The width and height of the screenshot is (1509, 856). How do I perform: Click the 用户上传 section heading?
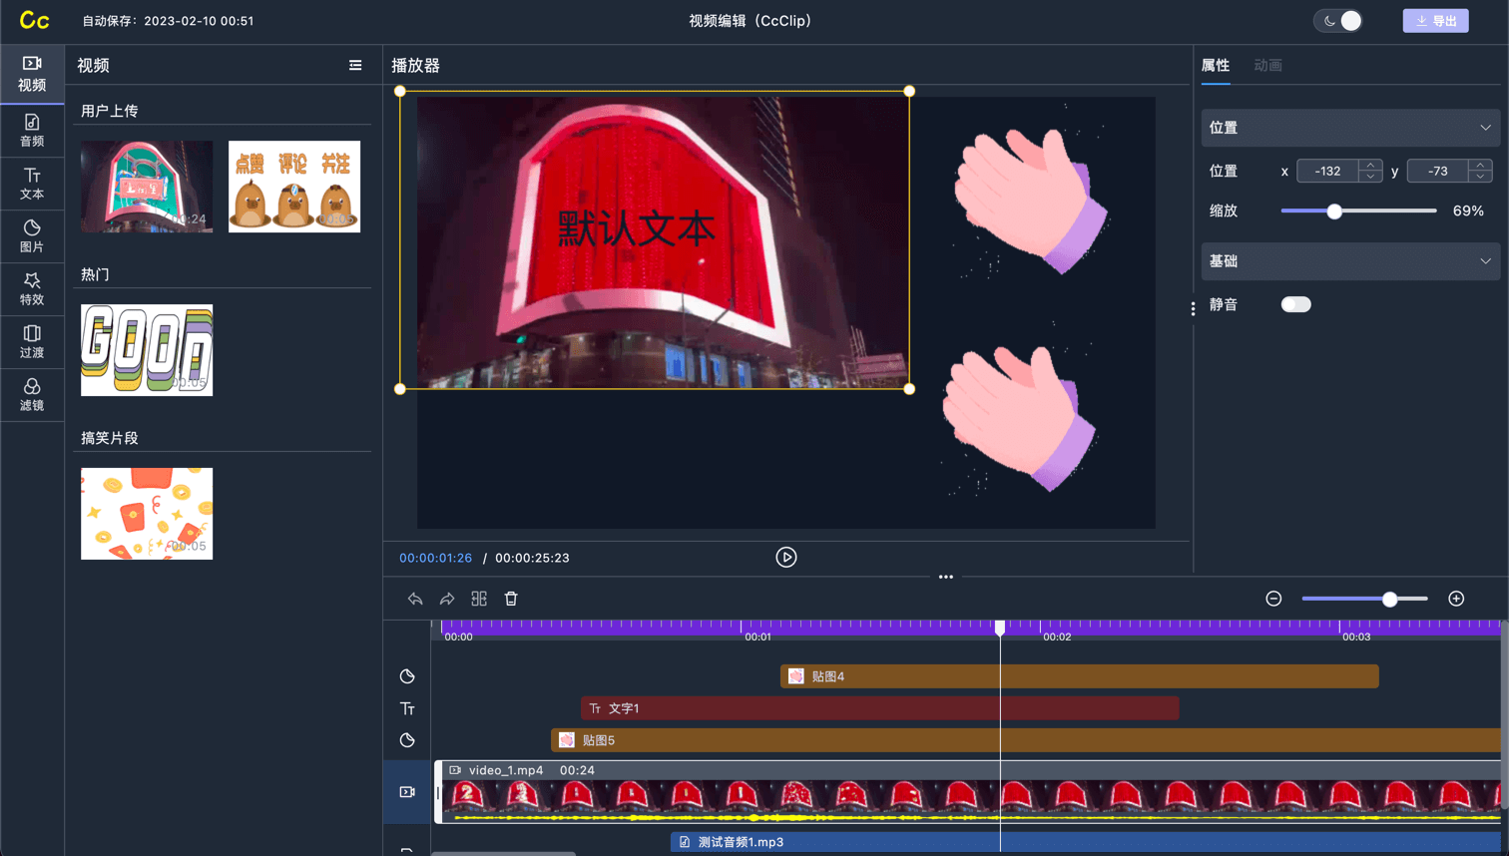110,111
